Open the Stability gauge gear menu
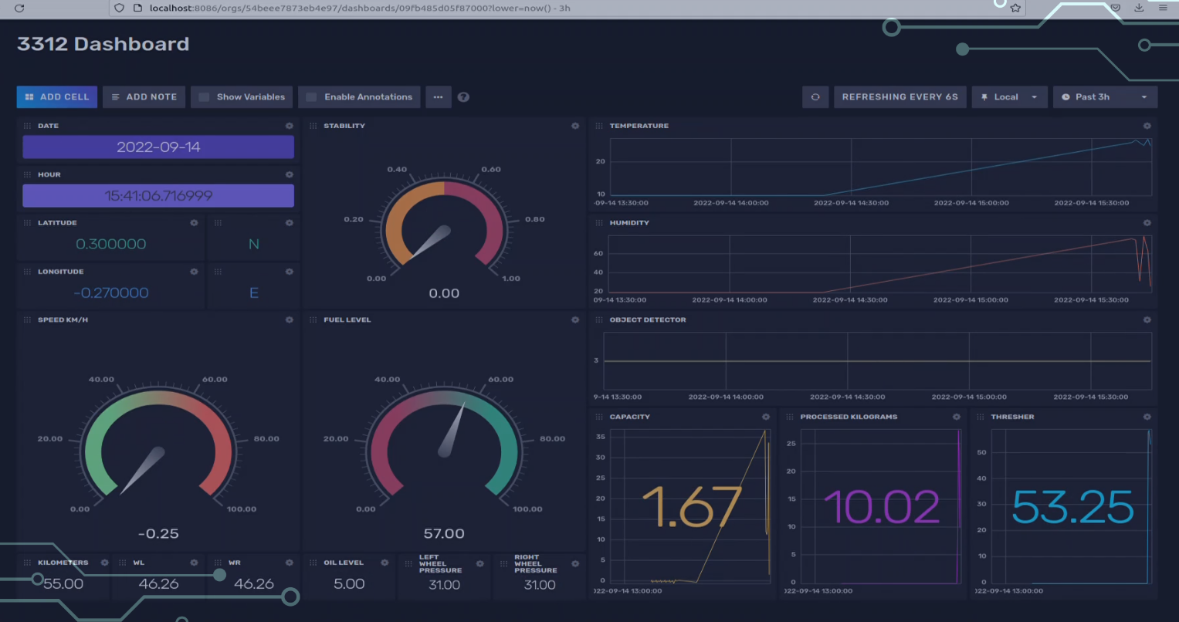1179x622 pixels. [x=574, y=126]
